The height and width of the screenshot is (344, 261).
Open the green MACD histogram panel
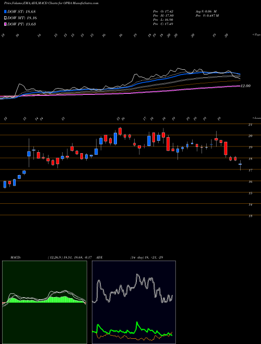(44, 302)
